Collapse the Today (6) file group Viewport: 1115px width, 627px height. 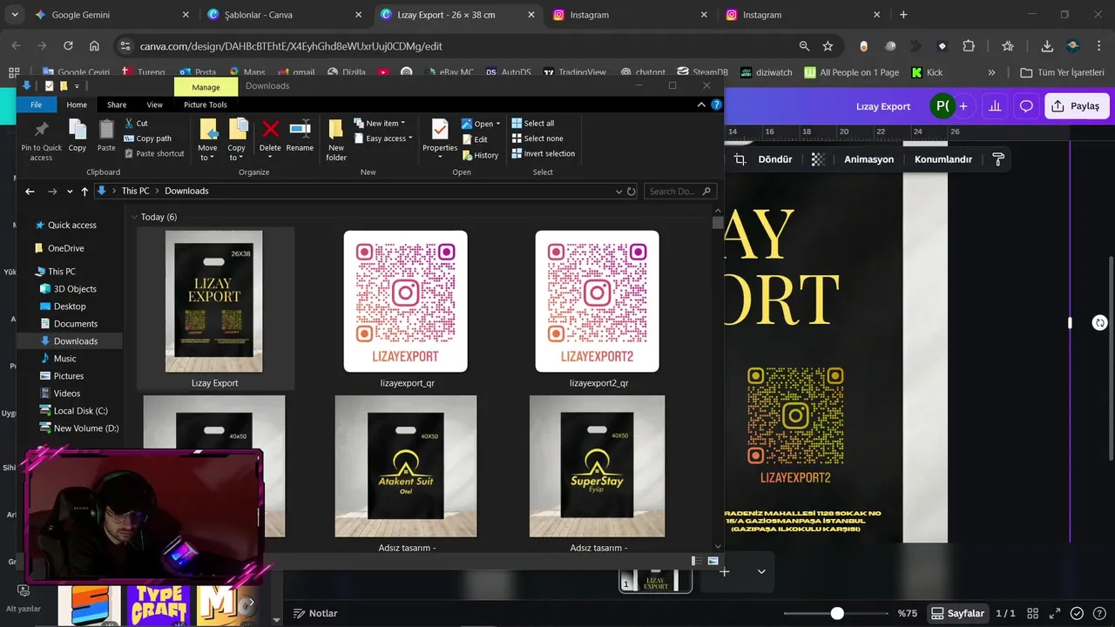(x=134, y=217)
